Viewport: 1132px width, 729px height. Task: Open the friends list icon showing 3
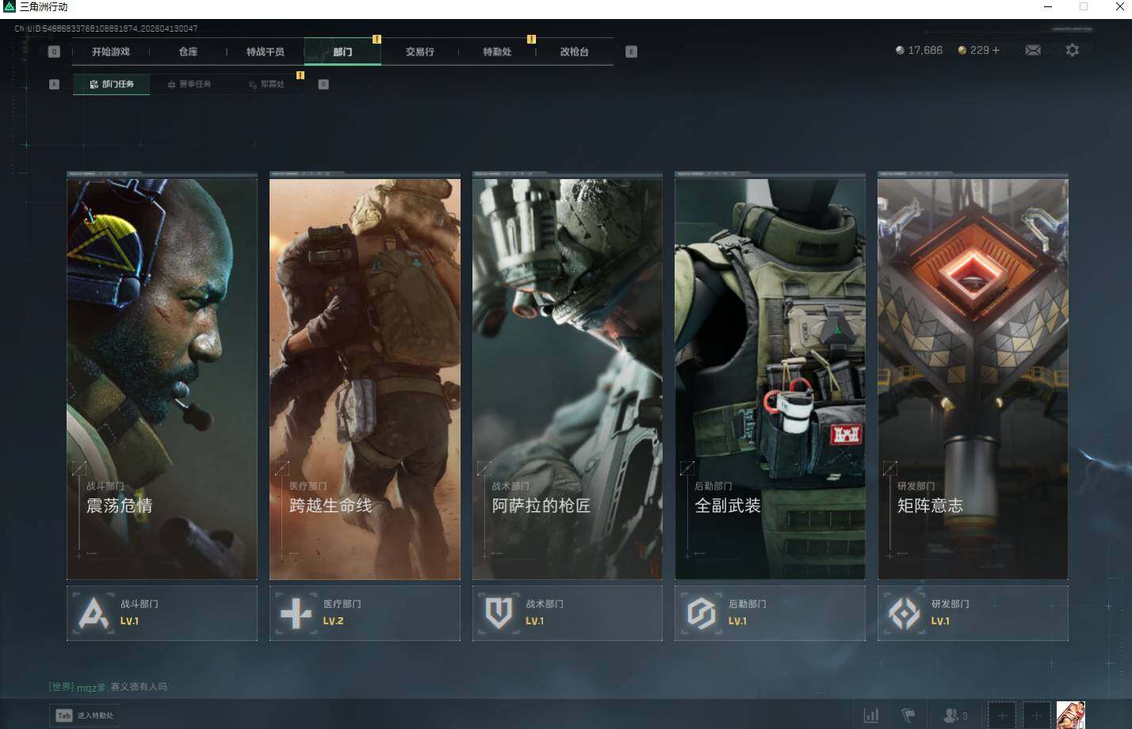(955, 716)
